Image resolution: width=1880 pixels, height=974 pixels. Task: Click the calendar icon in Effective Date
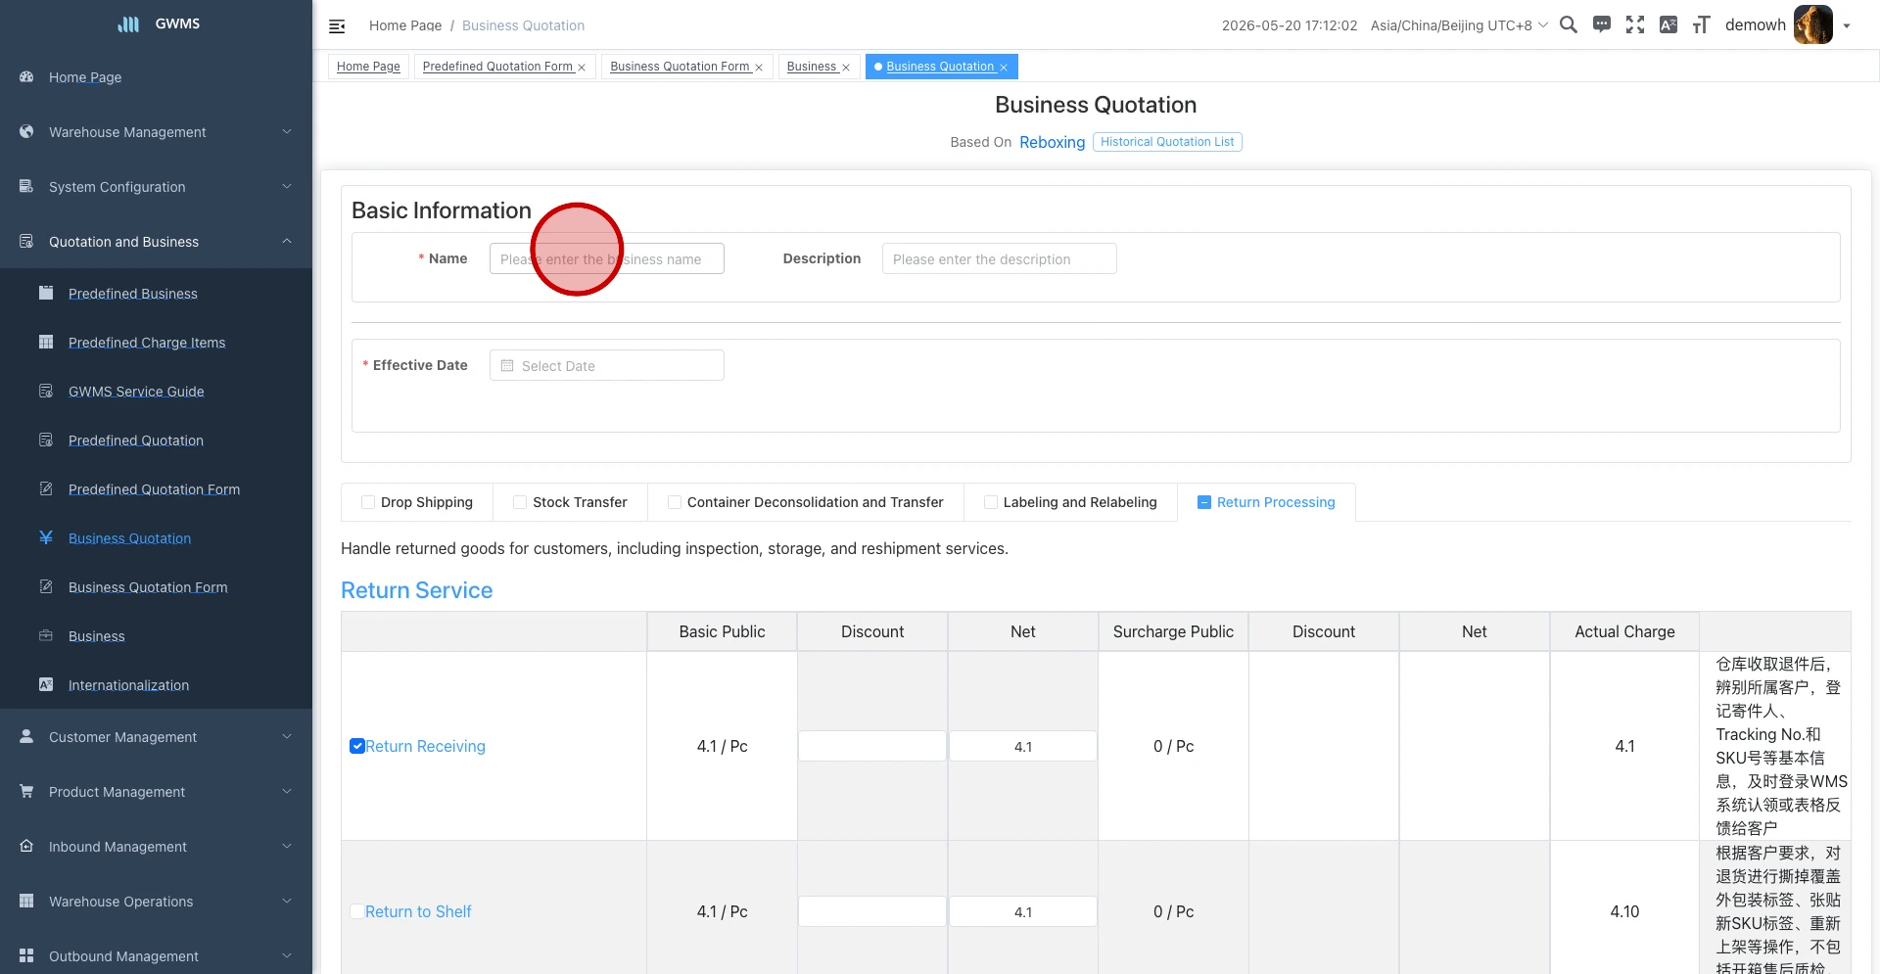(x=507, y=365)
